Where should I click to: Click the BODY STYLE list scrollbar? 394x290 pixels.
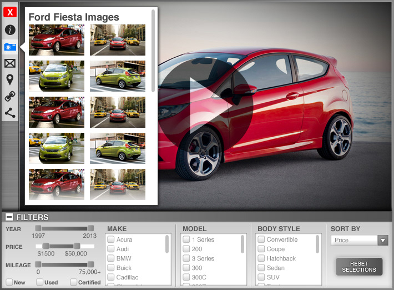317,244
